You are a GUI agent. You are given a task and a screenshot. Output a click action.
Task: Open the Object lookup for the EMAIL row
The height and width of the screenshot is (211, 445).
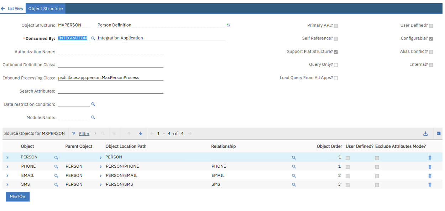pos(56,175)
